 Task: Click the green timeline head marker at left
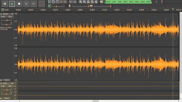3,10
